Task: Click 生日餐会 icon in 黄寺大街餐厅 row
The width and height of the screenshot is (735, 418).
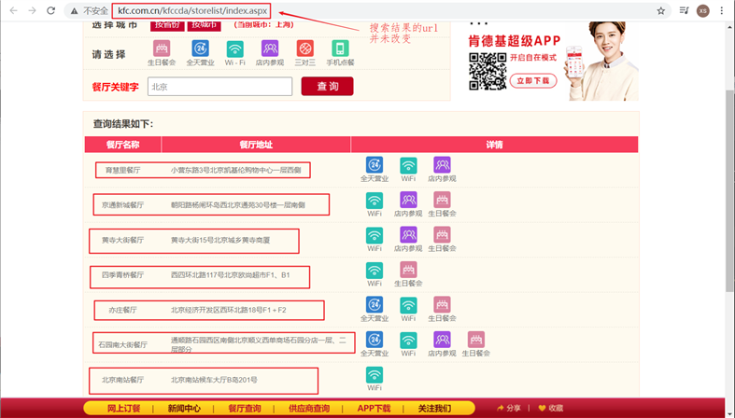Action: point(442,235)
